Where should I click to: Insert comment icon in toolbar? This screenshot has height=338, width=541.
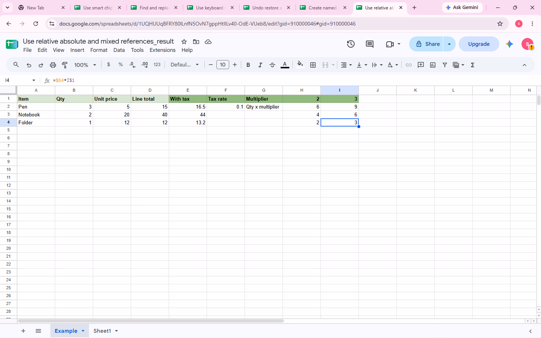click(x=421, y=65)
